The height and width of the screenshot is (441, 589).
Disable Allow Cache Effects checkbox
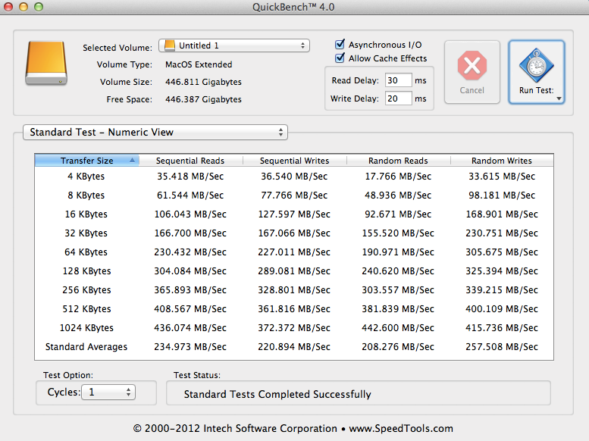pos(340,58)
